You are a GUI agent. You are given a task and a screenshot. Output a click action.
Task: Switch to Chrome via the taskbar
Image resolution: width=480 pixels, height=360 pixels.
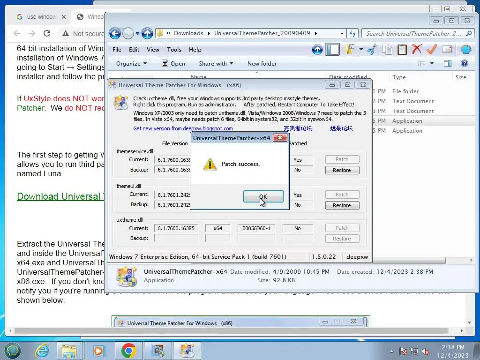coord(128,351)
